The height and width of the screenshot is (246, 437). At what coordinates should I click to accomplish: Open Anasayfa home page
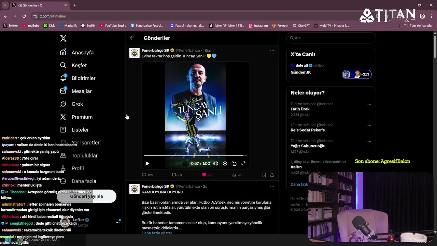[x=77, y=52]
